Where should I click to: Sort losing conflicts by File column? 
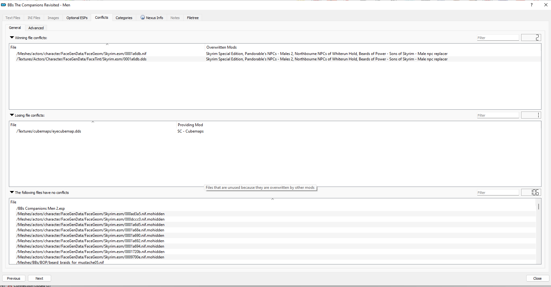click(x=93, y=125)
